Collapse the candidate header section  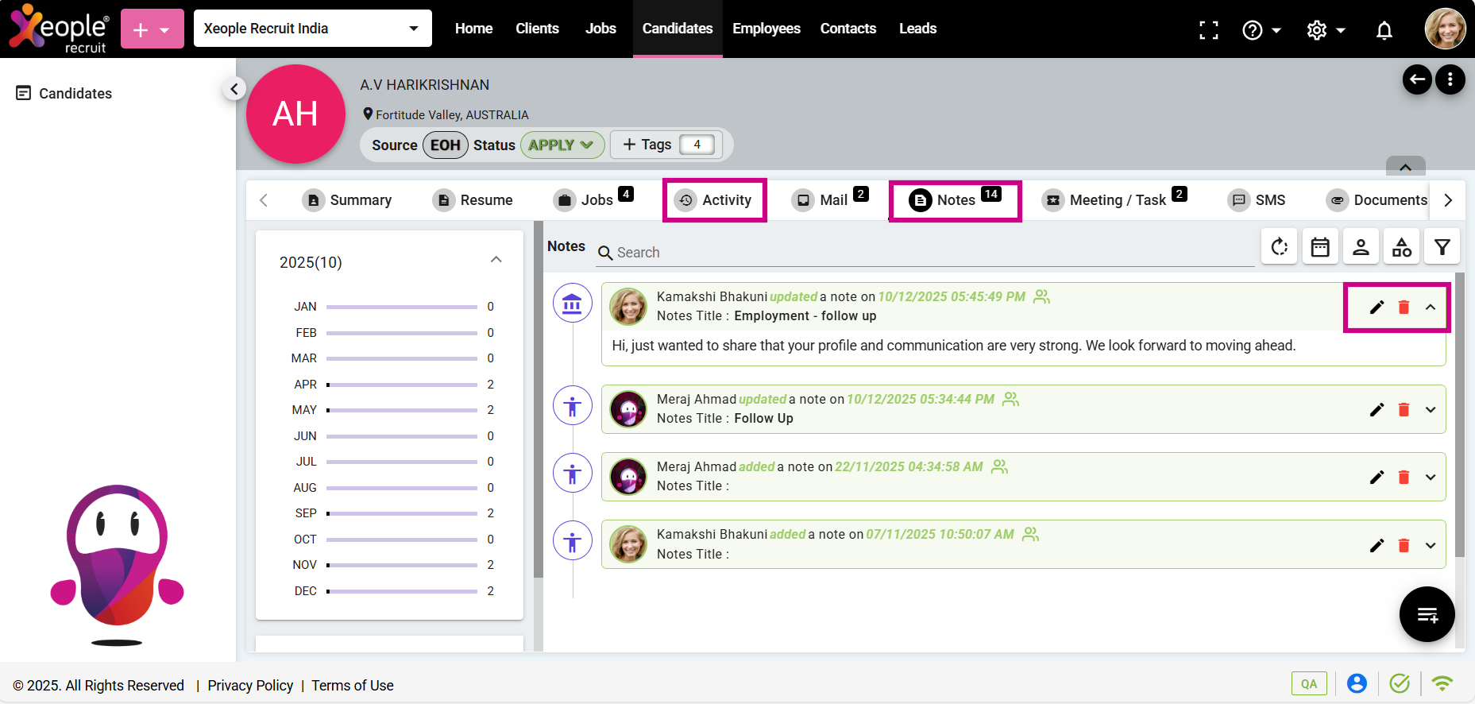coord(1405,167)
